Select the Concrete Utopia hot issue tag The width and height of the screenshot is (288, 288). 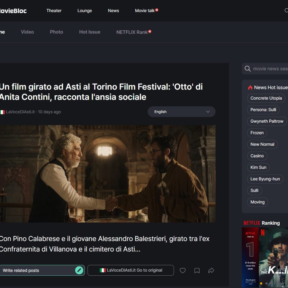(x=266, y=98)
